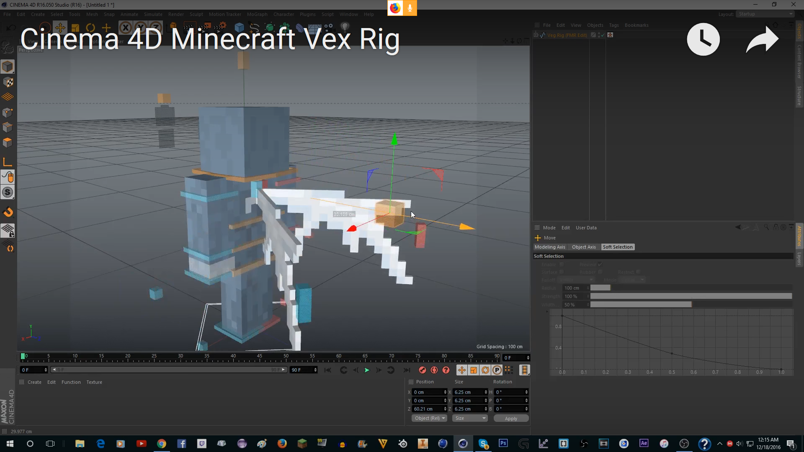The image size is (804, 452).
Task: Open Tags menu in Object manager
Action: 613,25
